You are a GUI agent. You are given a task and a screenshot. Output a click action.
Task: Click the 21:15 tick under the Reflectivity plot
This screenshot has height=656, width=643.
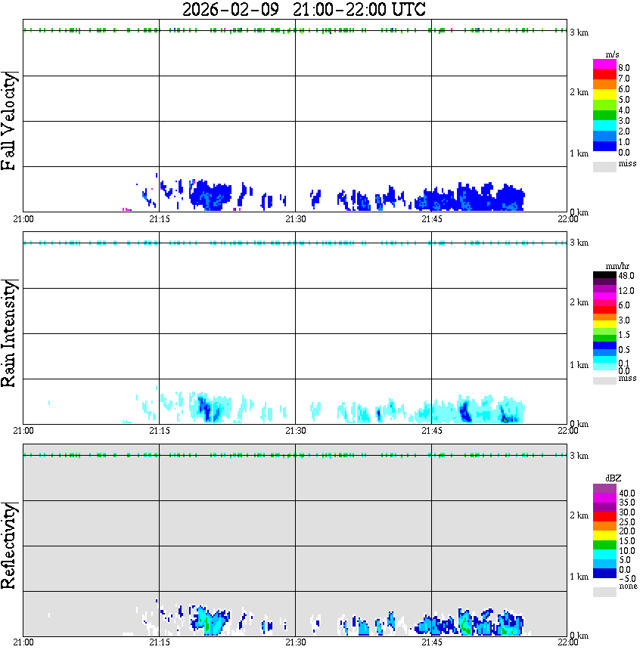tap(160, 642)
